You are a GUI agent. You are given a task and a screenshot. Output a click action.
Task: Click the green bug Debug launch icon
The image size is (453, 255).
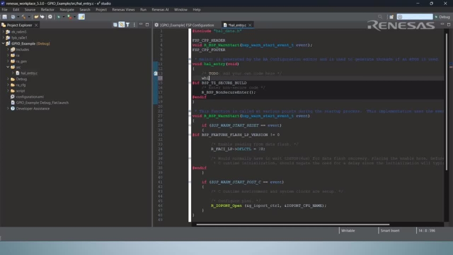pyautogui.click(x=59, y=17)
